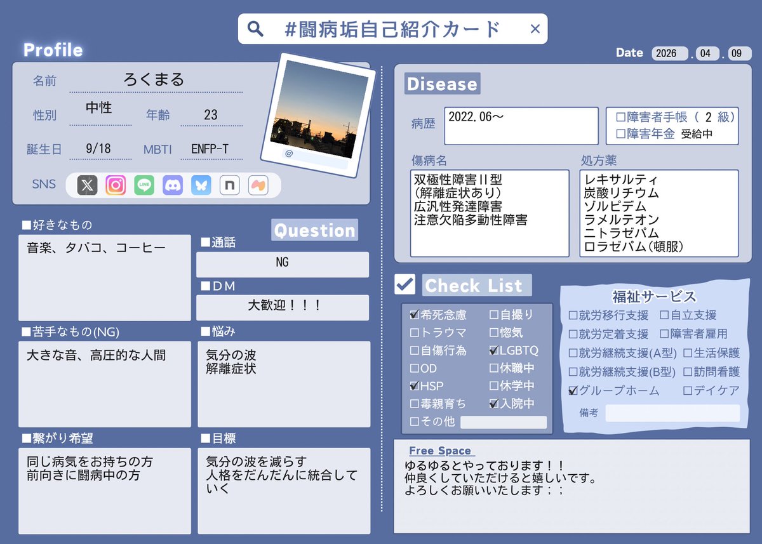Click the diagnosis 双極性障害II型
Viewport: 762px width, 544px height.
(458, 180)
